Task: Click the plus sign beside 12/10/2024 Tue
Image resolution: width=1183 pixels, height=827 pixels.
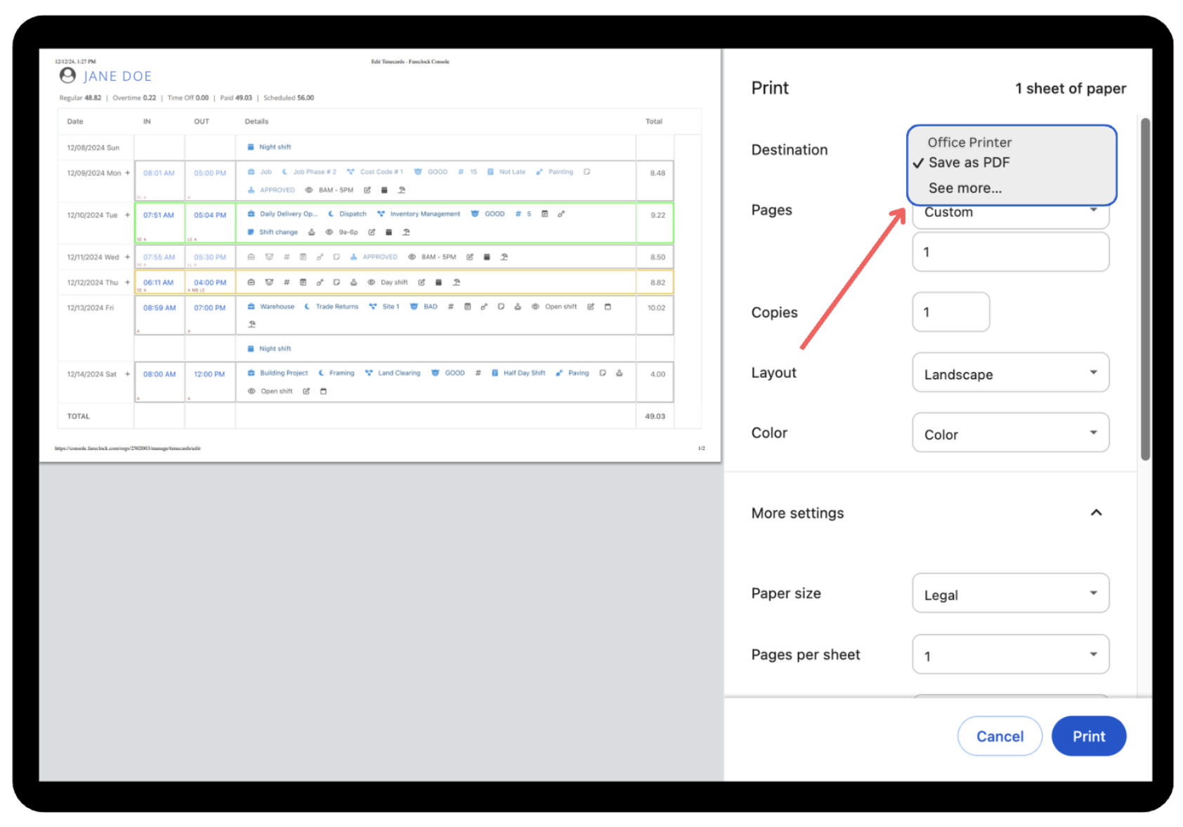Action: 127,215
